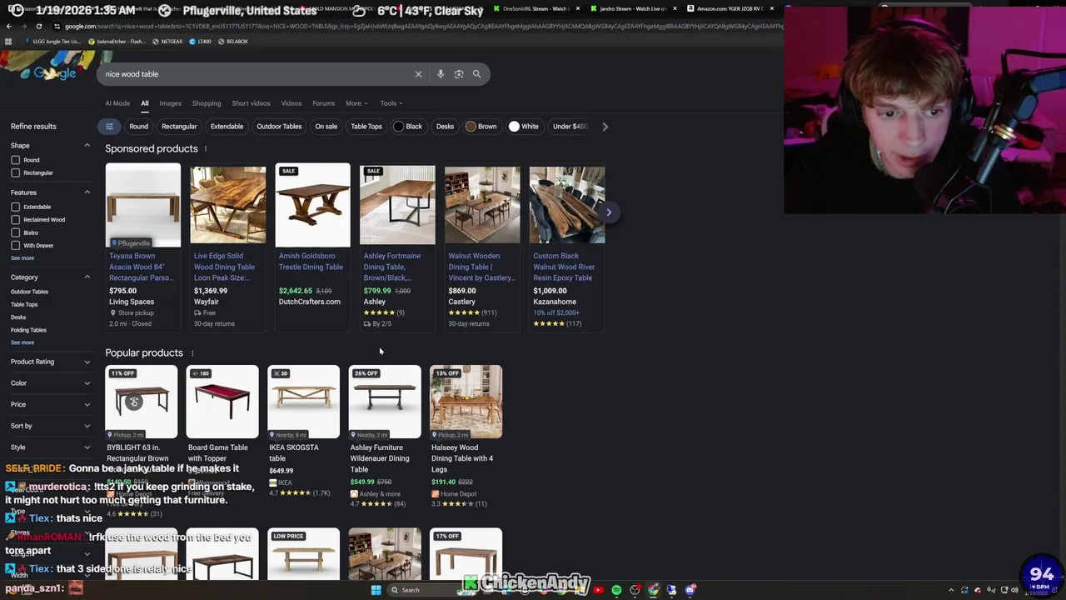The image size is (1066, 600).
Task: Click the Google logo
Action: [55, 73]
